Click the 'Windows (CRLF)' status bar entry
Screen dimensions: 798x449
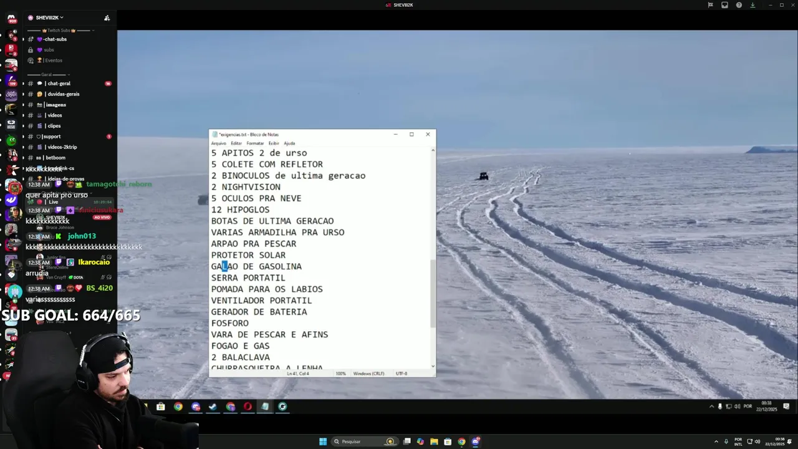tap(368, 374)
